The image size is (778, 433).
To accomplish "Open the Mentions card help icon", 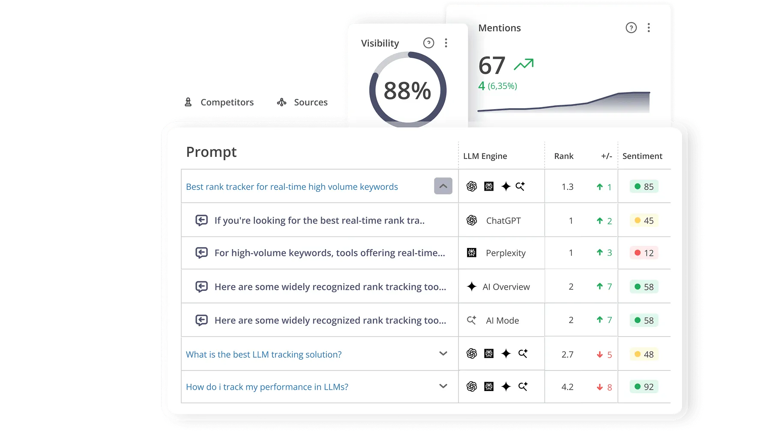I will [x=631, y=28].
